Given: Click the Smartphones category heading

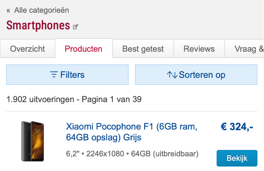Looking at the screenshot, I should [x=38, y=25].
